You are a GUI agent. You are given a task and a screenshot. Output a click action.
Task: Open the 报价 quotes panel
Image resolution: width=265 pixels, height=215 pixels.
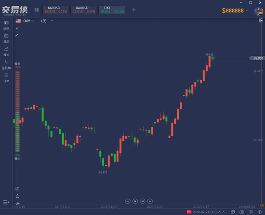[6, 51]
